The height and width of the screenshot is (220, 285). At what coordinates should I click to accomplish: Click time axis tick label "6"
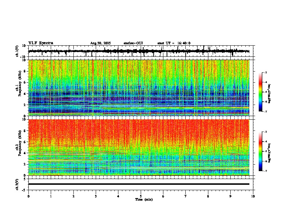[x=163, y=196]
